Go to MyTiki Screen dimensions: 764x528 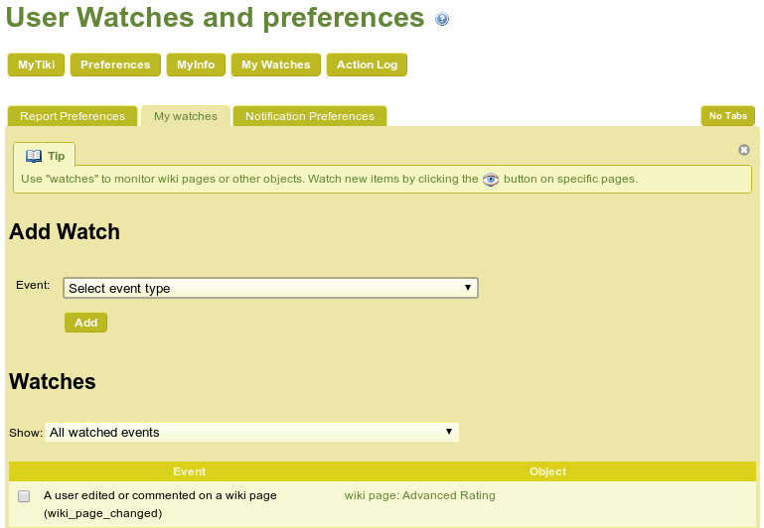click(36, 65)
